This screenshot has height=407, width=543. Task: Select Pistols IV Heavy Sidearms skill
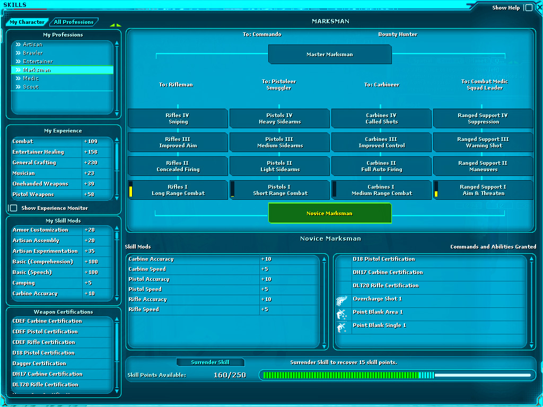[279, 118]
